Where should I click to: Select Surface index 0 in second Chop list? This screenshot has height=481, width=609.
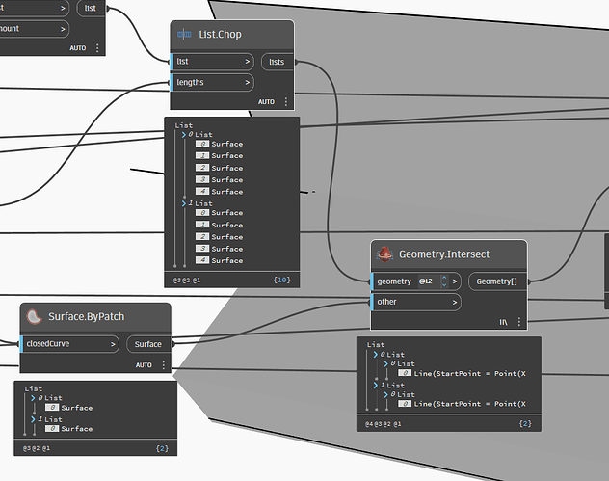coord(219,213)
